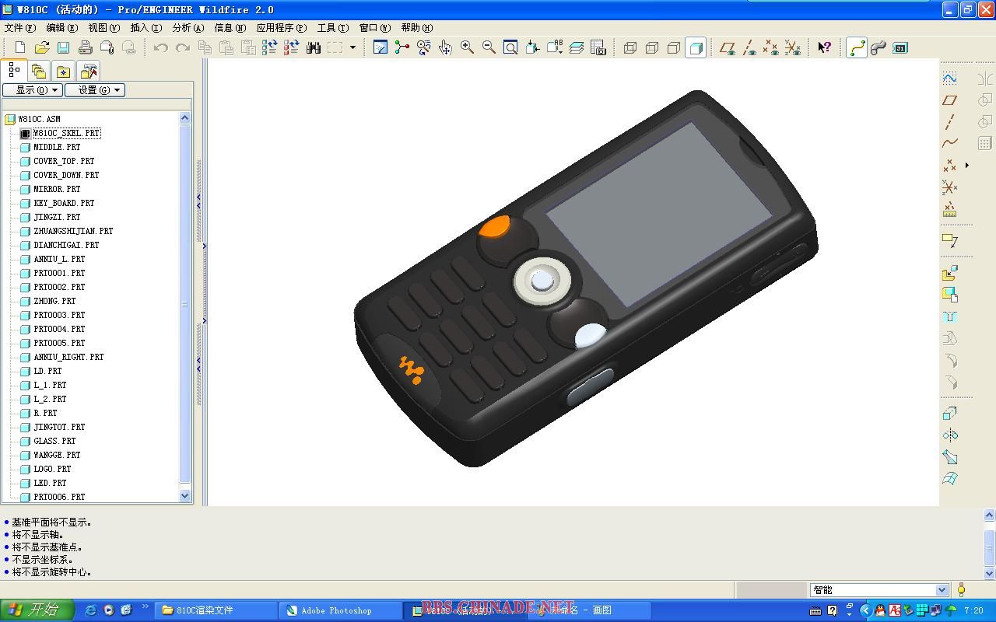
Task: Open the 分析 menu
Action: (x=188, y=28)
